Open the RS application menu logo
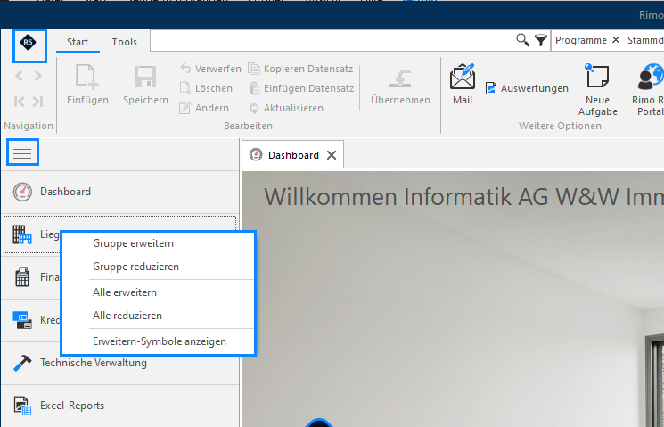The width and height of the screenshot is (664, 427). point(29,43)
